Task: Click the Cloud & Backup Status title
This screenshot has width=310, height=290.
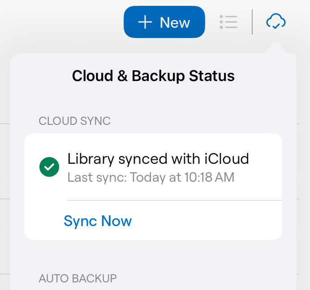Action: [153, 76]
